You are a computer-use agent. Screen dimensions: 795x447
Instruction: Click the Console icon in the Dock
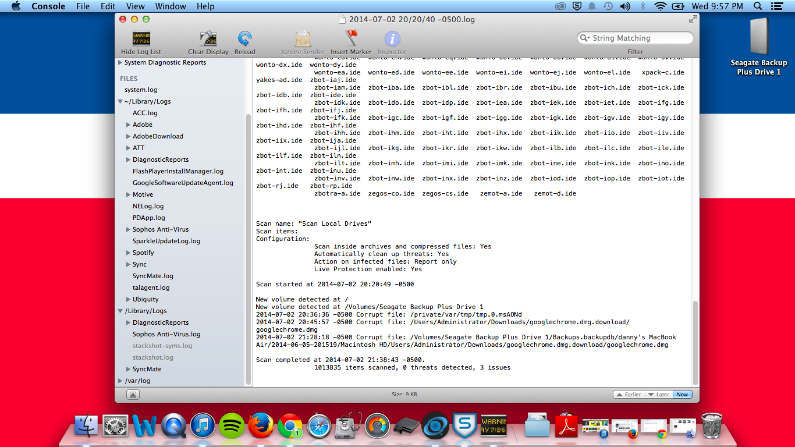coord(494,425)
